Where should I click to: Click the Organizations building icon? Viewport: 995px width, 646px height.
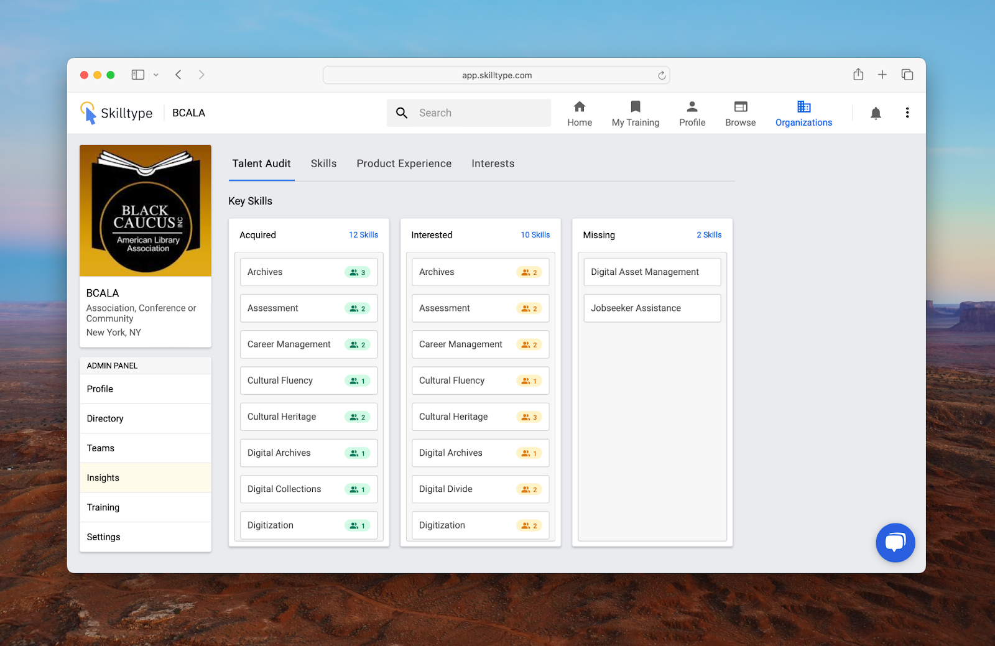(x=803, y=107)
